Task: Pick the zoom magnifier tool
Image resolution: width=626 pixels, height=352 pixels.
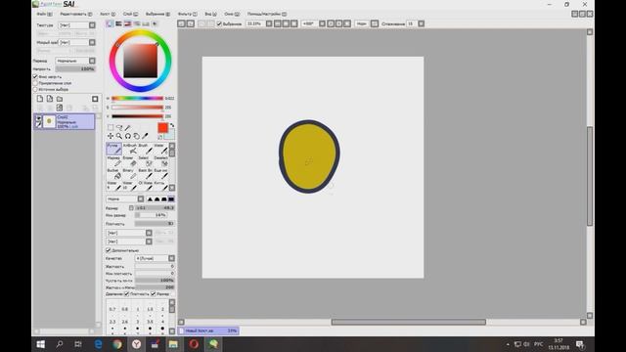Action: (119, 136)
